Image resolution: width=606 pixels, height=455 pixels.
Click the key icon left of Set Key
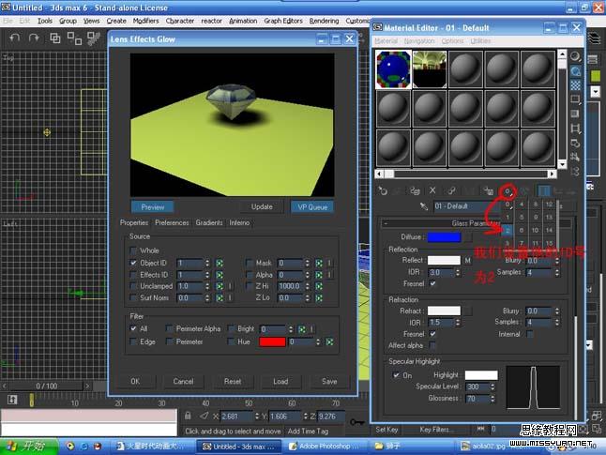pos(357,422)
